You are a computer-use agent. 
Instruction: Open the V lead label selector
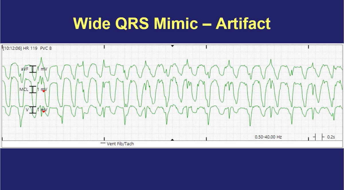28,109
